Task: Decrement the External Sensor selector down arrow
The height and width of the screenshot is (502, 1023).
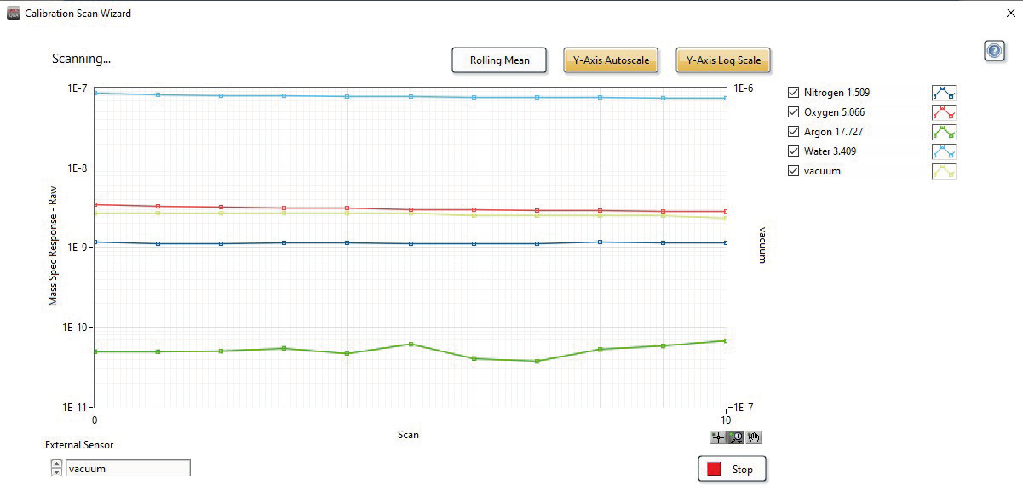Action: click(x=57, y=472)
